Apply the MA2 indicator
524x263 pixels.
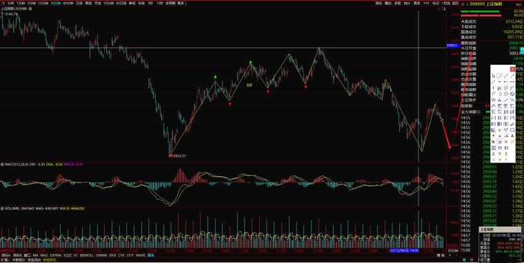tap(44, 255)
